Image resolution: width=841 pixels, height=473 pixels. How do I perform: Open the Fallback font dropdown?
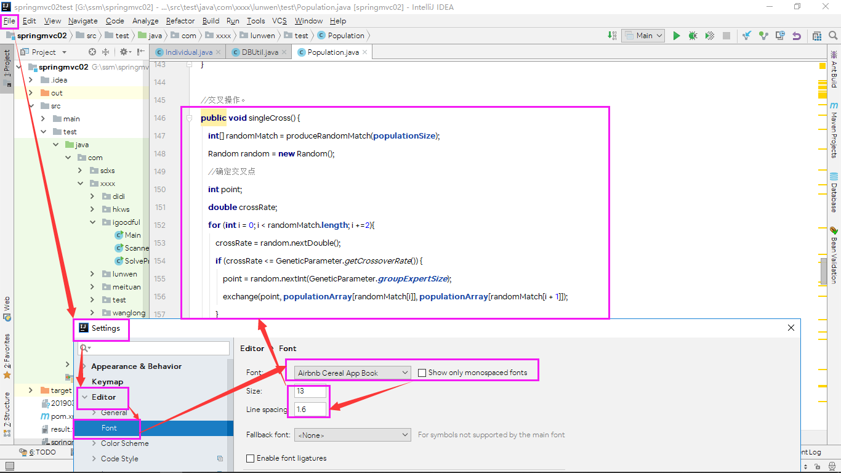point(352,435)
